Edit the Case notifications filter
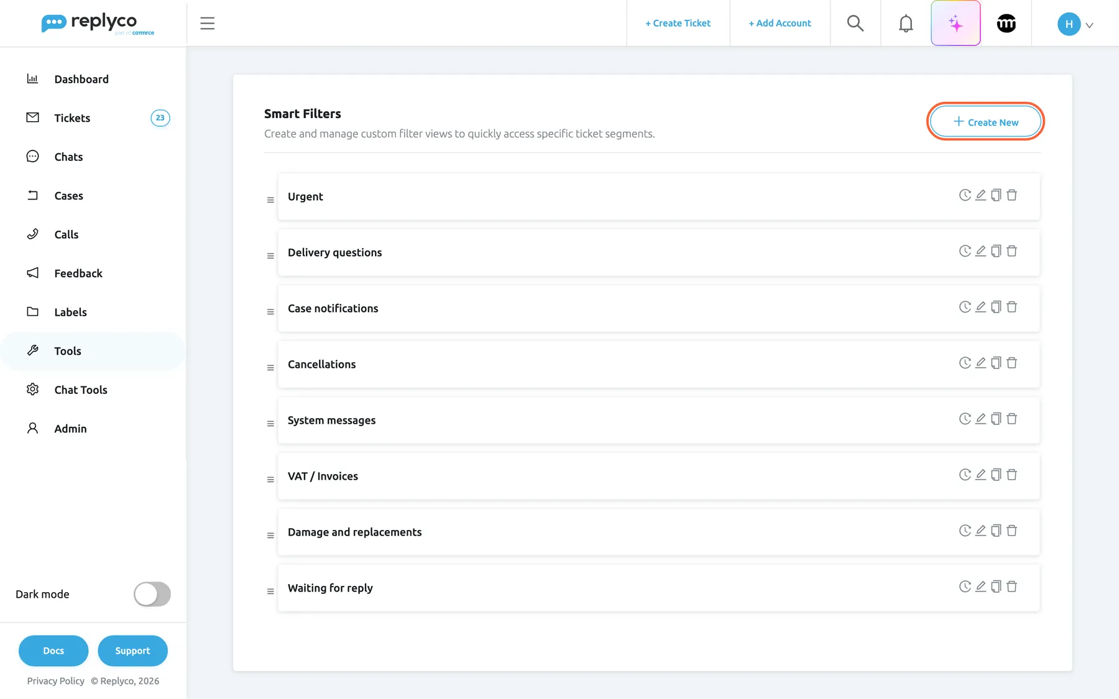Screen dimensions: 1119x699 coord(980,307)
